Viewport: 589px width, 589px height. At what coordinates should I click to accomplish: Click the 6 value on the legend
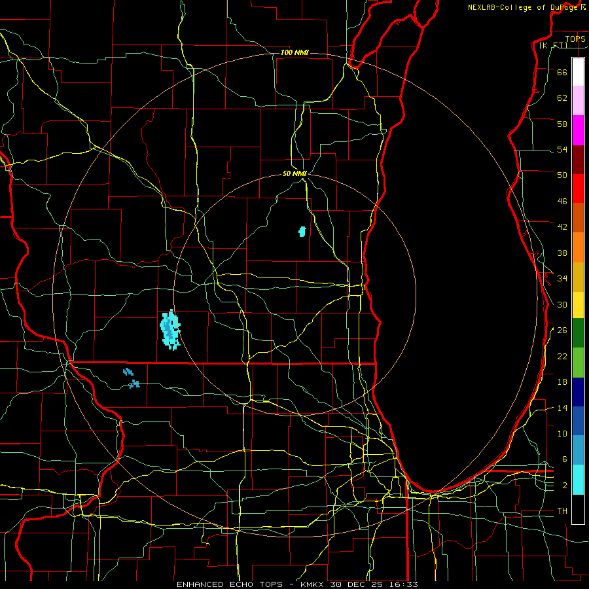click(565, 459)
